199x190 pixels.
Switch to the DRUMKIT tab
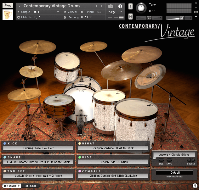12,186
